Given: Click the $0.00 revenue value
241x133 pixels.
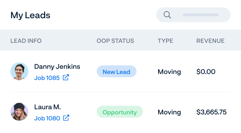Looking at the screenshot, I should 206,72.
